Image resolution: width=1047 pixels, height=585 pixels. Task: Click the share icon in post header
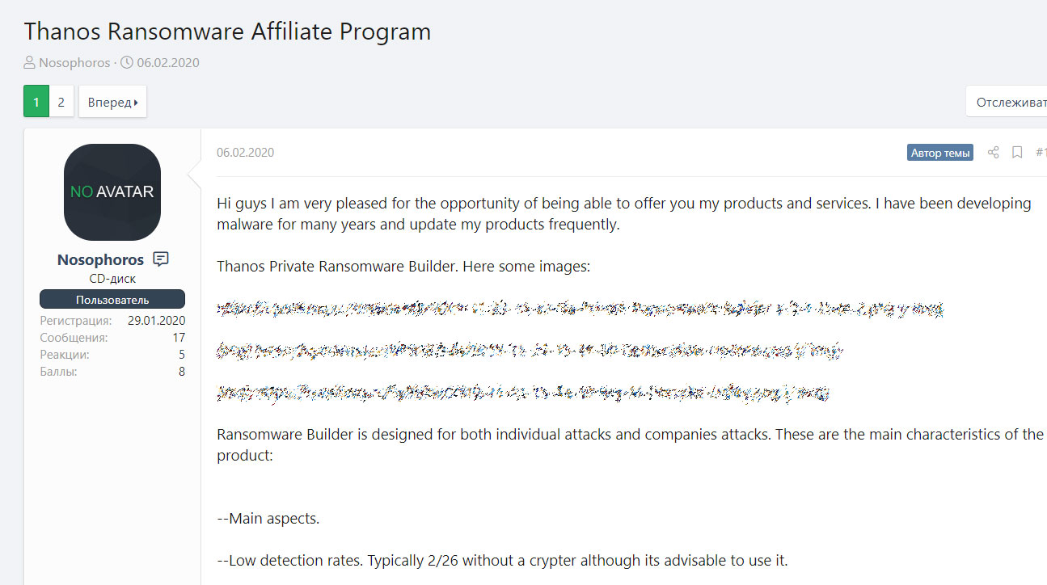(994, 152)
